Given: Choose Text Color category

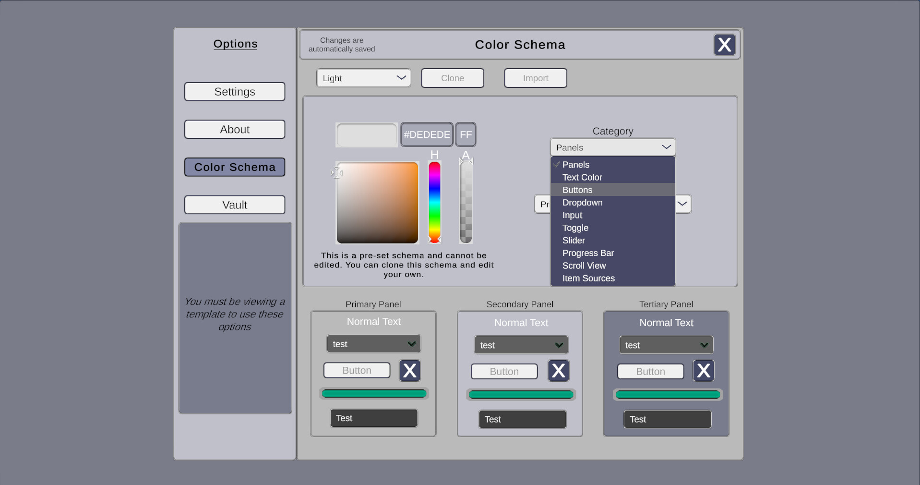Looking at the screenshot, I should (582, 177).
